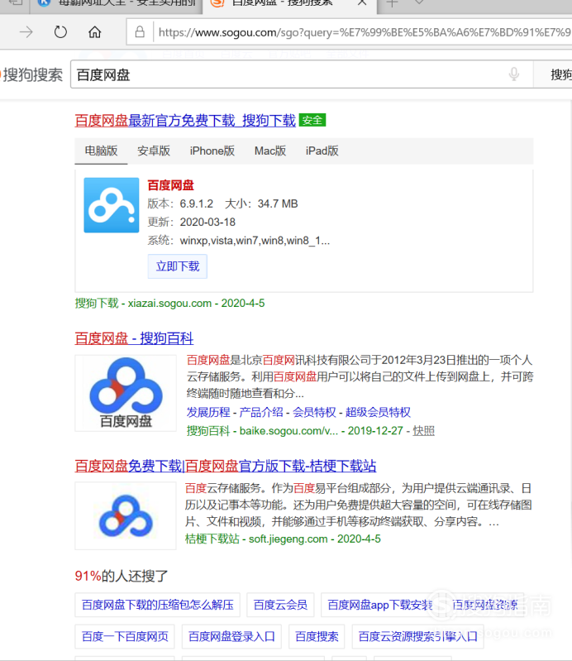Click the green 安全 badge
Viewport: 572px width, 661px height.
coord(312,120)
